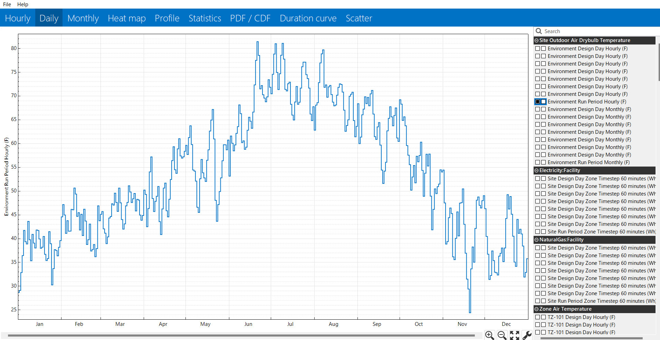
Task: Click the Environment Run Period Hourly axis label
Action: [x=7, y=177]
